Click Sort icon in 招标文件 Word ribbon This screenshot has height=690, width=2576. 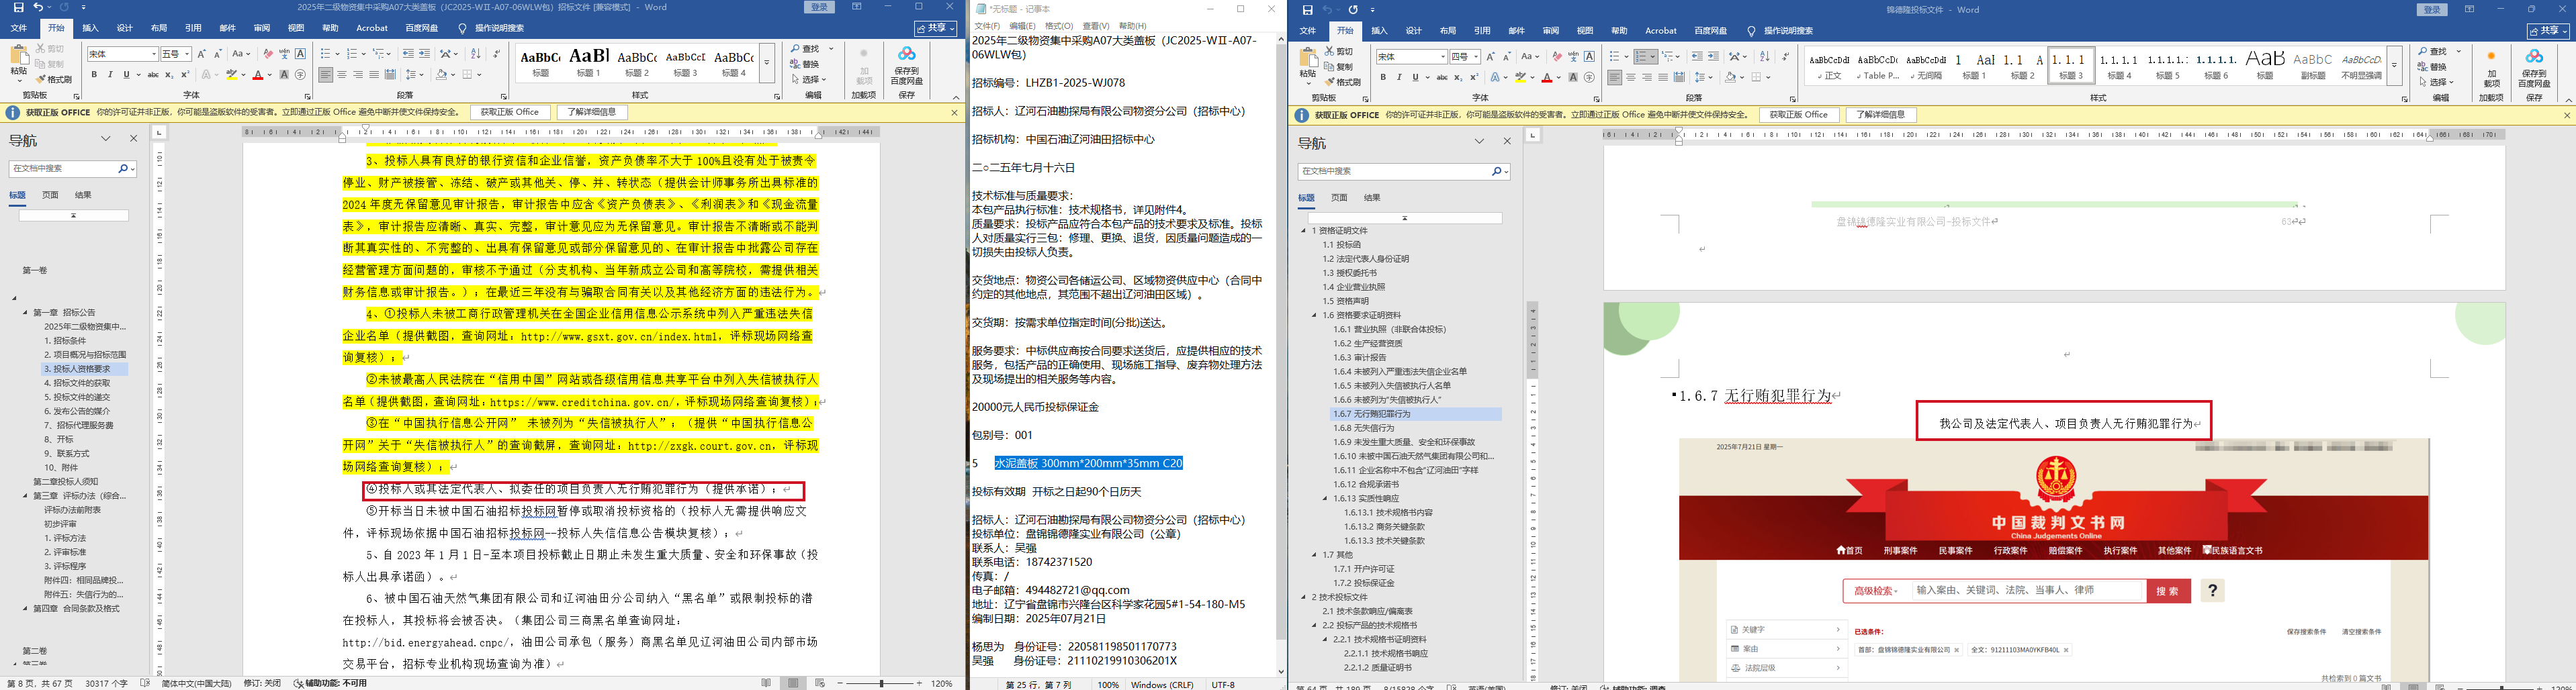(x=476, y=54)
